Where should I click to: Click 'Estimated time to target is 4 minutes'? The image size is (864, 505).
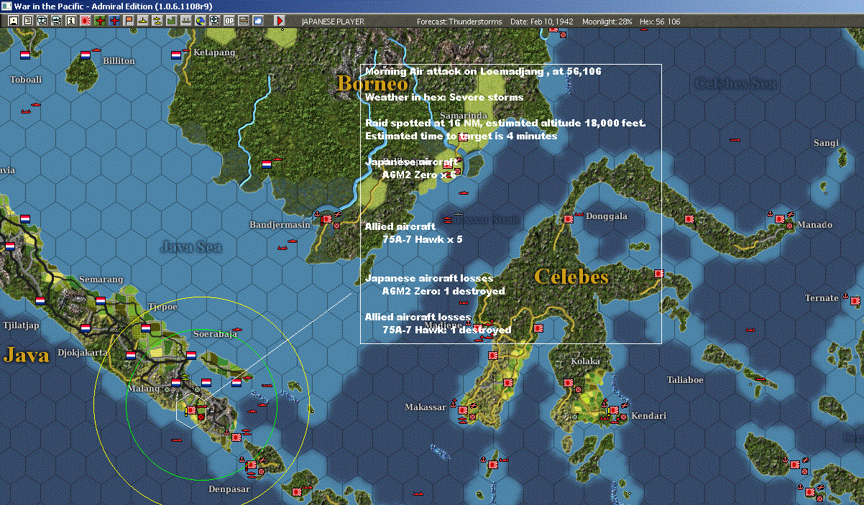pos(461,136)
